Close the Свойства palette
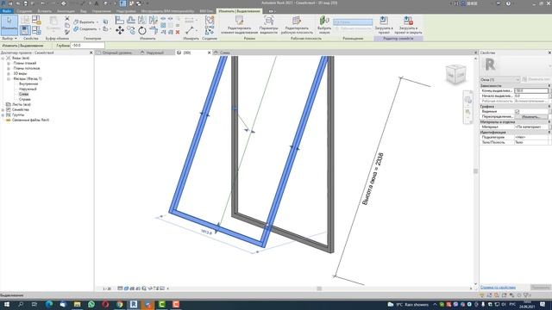552x310 pixels. (x=549, y=53)
